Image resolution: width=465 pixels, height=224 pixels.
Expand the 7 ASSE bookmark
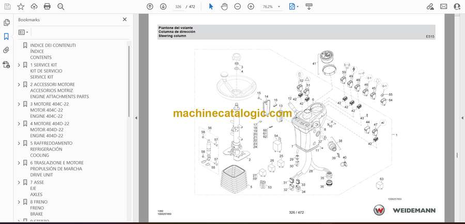[x=19, y=182]
